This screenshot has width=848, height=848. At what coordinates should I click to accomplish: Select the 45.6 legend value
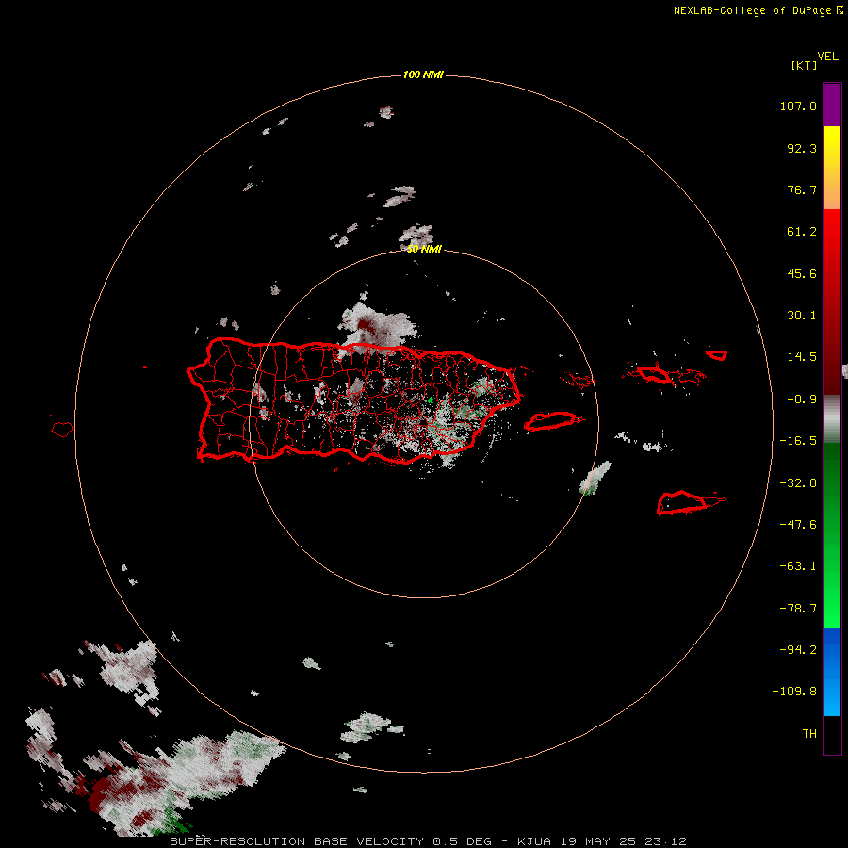tap(802, 273)
